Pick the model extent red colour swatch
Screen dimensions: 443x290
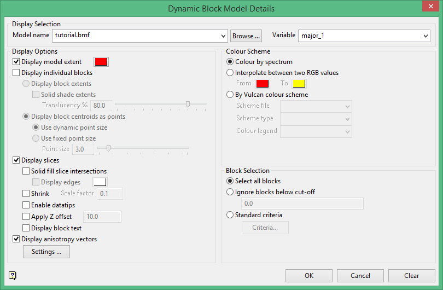point(101,62)
